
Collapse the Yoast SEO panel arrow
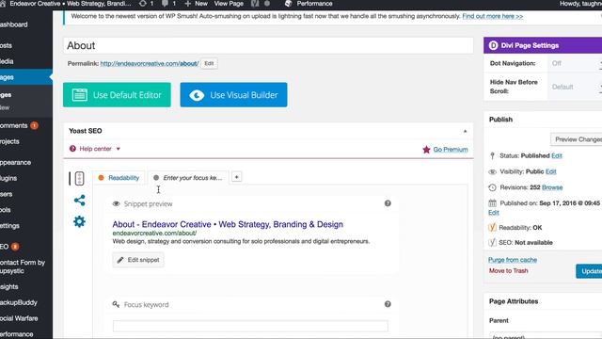465,131
